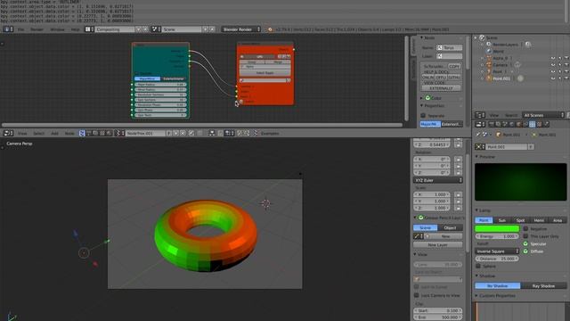This screenshot has width=570, height=321.
Task: Open the node editor type selector icon
Action: coord(8,133)
